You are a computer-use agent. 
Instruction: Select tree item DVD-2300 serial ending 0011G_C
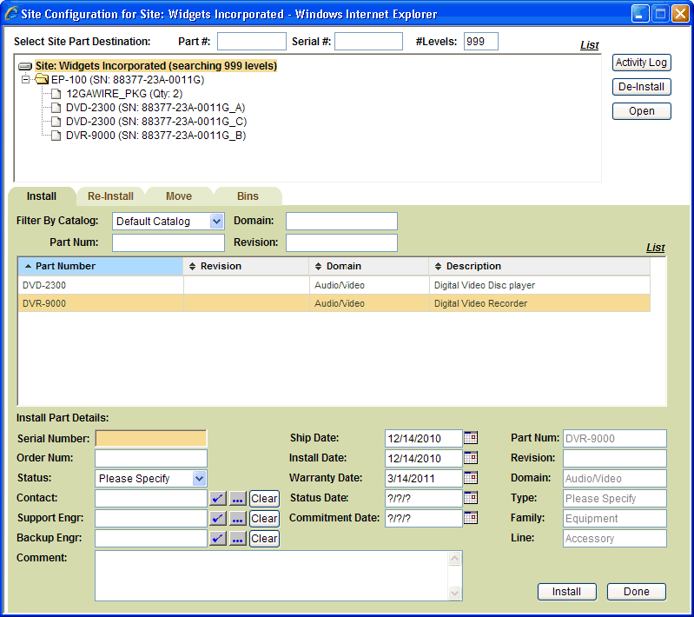pos(156,122)
